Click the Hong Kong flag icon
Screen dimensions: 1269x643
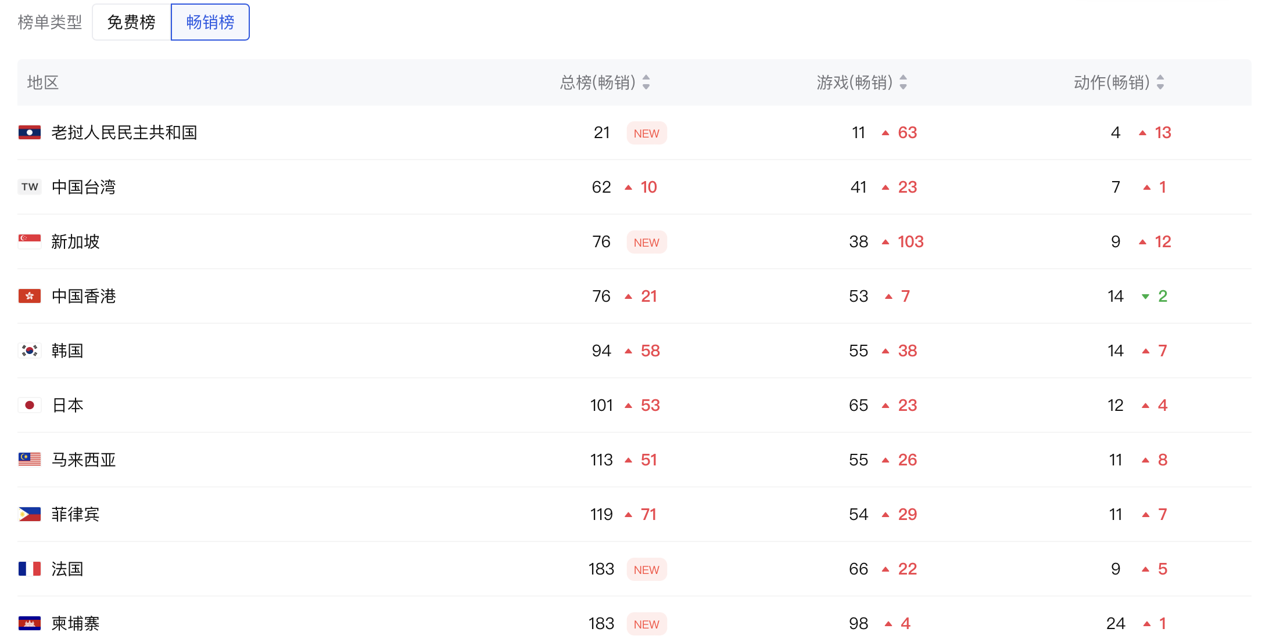(x=30, y=296)
